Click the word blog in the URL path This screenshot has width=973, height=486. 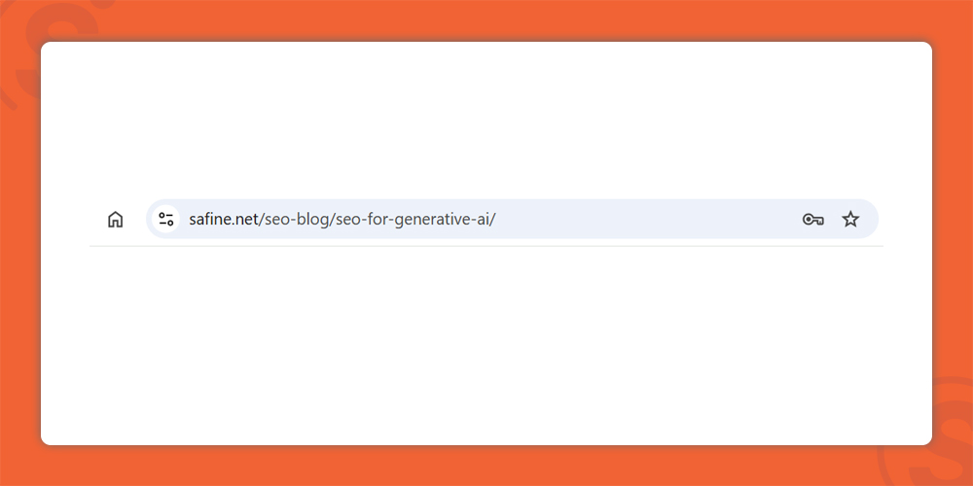[x=313, y=220]
